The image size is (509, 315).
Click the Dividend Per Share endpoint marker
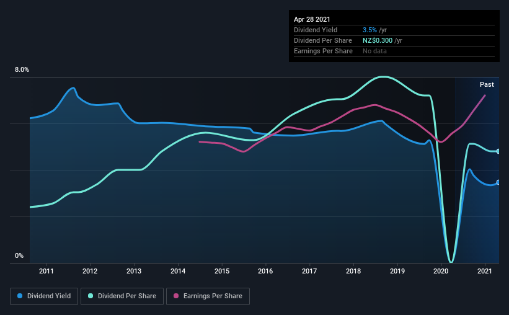pos(498,151)
